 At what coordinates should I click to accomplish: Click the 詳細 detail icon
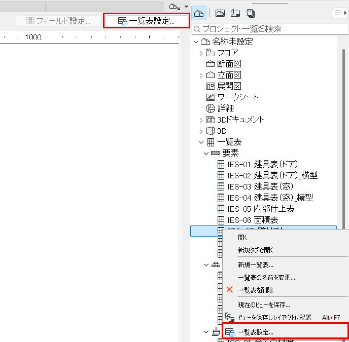pyautogui.click(x=211, y=108)
